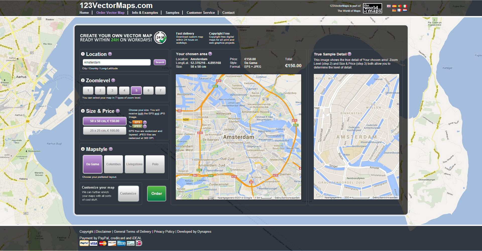482x251 pixels.
Task: Open help icon next to Size & Price
Action: pyautogui.click(x=118, y=111)
